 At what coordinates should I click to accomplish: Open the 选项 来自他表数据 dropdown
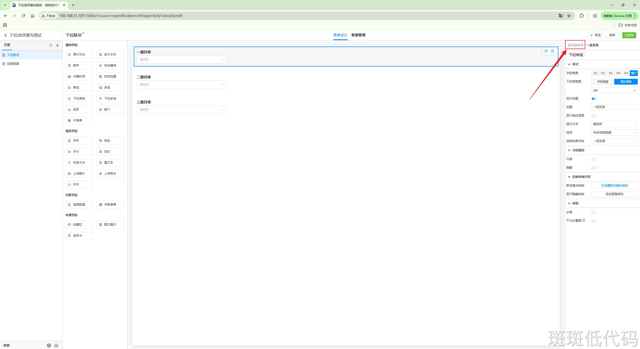coord(614,133)
